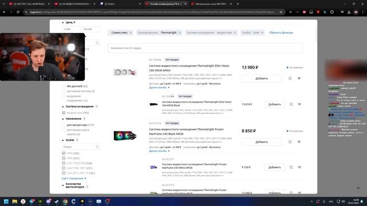
Task: Switch to the second YouTube browser tab
Action: click(x=74, y=4)
